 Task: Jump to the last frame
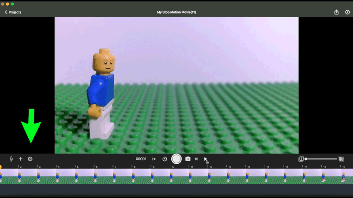[x=196, y=159]
